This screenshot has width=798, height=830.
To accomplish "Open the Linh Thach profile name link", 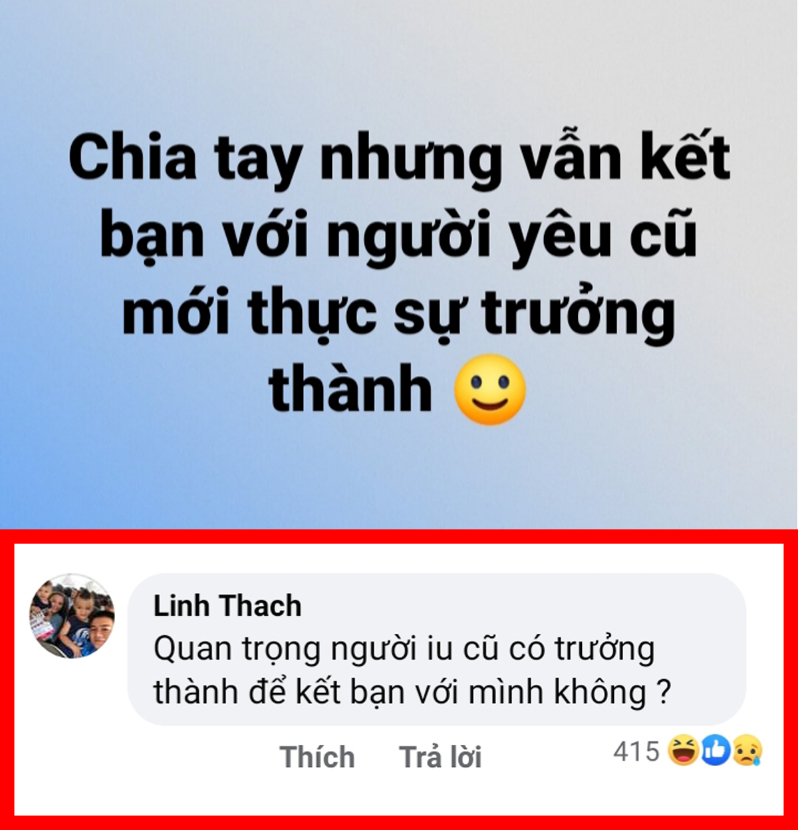I will (x=227, y=606).
